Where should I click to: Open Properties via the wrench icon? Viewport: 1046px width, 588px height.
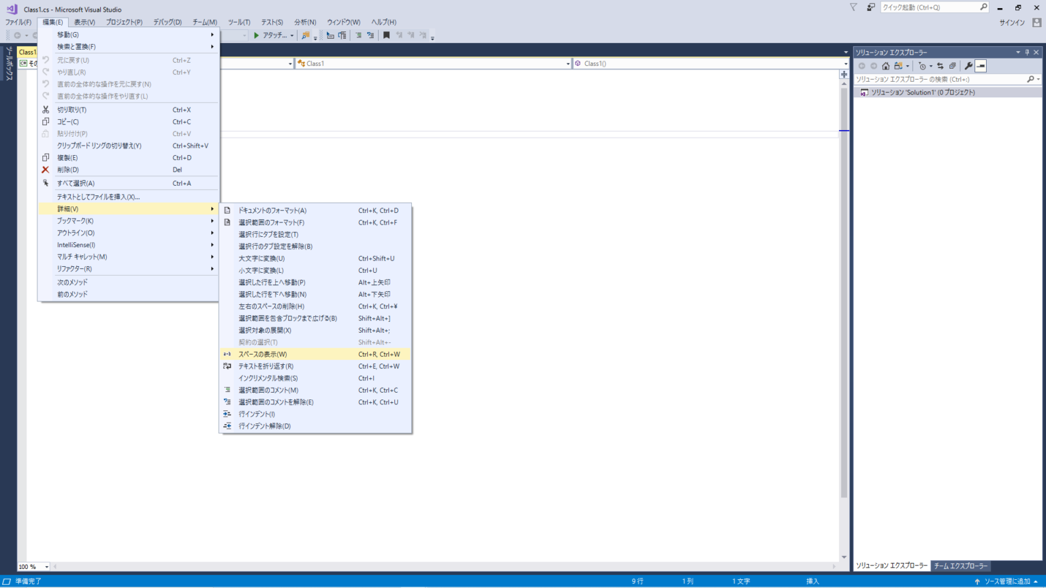point(968,66)
